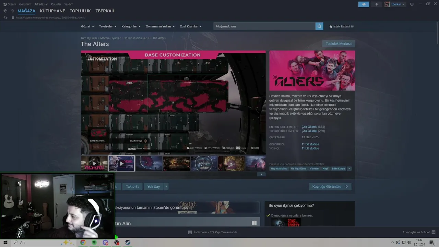Viewport: 439px width, 247px height.
Task: Click the recent reviews Çok Olumlu link
Action: coord(309,127)
